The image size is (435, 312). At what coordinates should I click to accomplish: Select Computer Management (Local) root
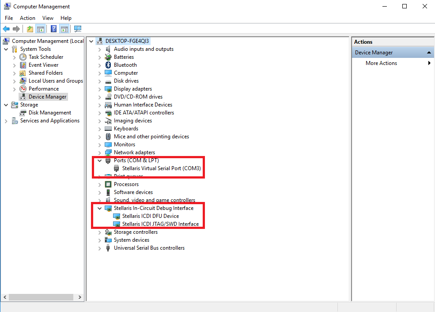tap(47, 41)
